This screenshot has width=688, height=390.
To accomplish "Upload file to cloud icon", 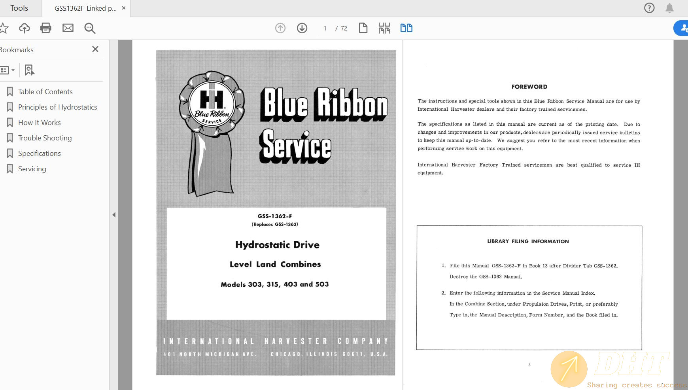I will [25, 28].
